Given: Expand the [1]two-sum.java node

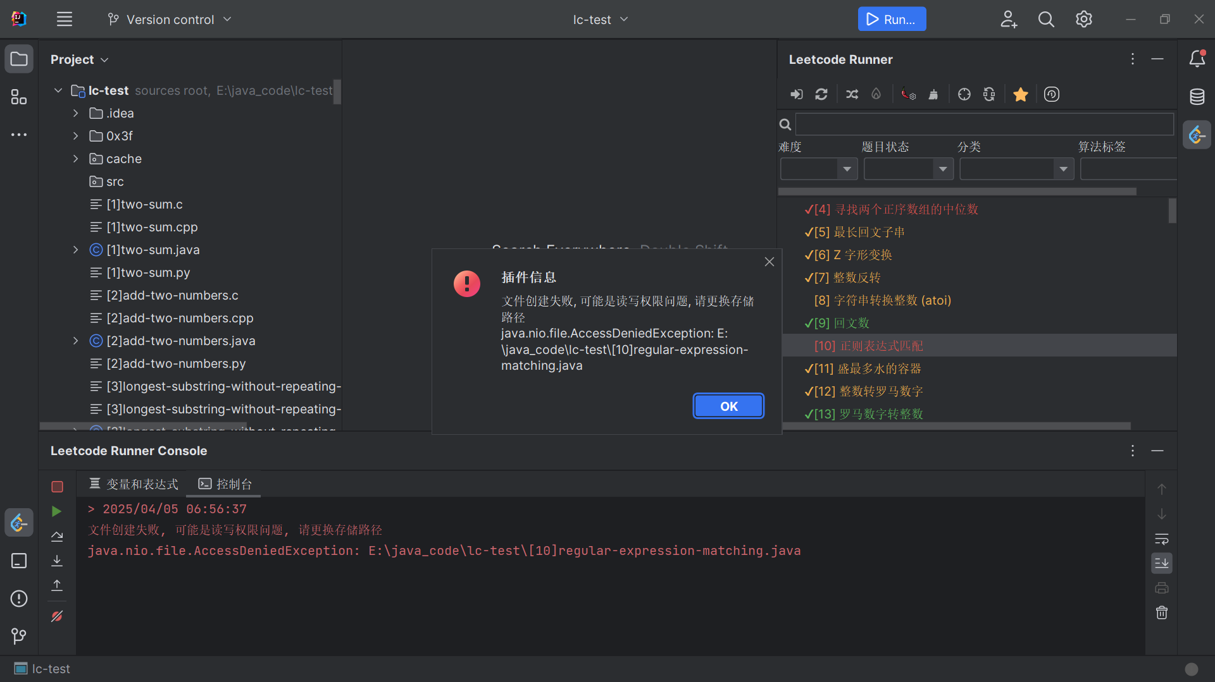Looking at the screenshot, I should tap(76, 250).
